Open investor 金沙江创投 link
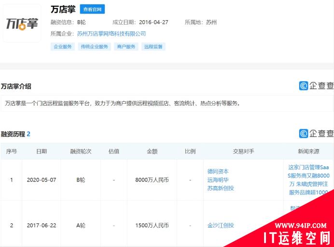The image size is (334, 247). pos(221,225)
